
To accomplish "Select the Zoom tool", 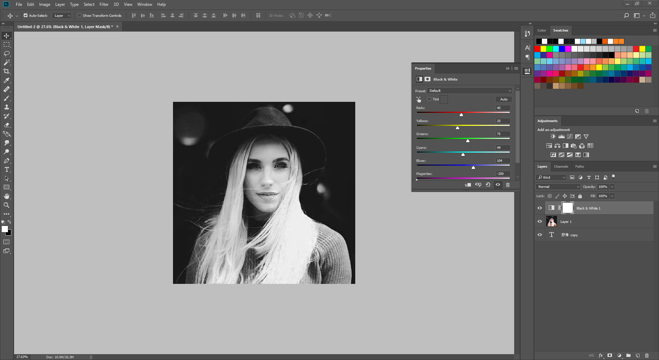I will coord(7,205).
